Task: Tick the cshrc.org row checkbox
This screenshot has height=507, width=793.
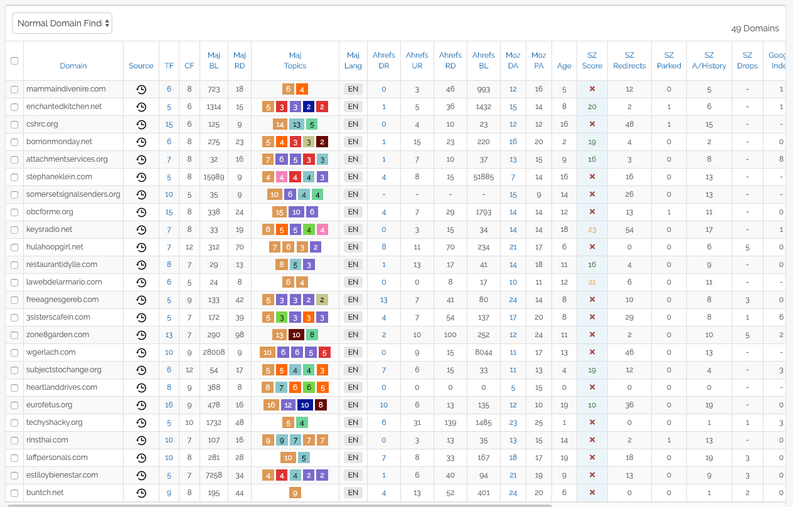Action: click(14, 125)
